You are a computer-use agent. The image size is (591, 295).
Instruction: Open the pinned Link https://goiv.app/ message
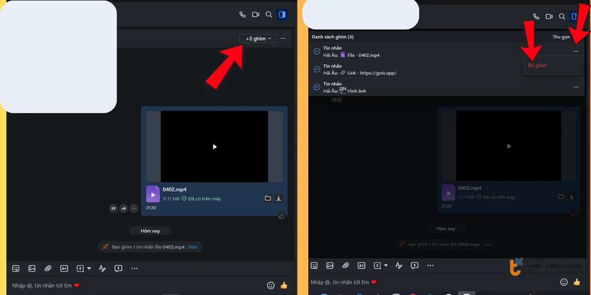(x=374, y=69)
